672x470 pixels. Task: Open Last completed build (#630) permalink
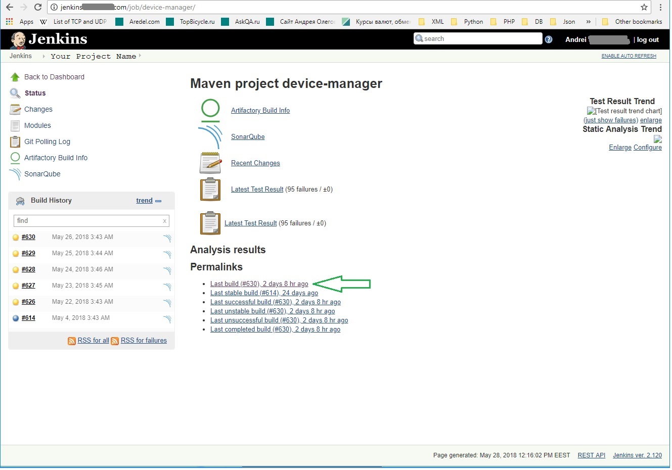(275, 330)
